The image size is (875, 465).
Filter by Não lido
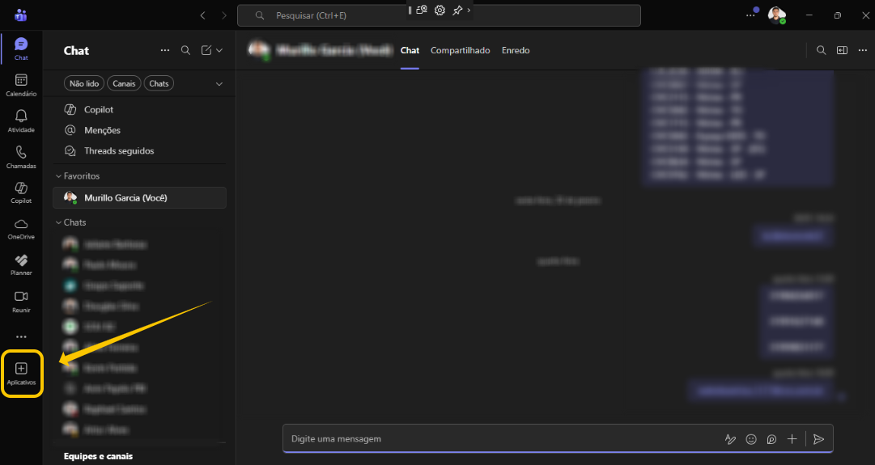(x=84, y=83)
